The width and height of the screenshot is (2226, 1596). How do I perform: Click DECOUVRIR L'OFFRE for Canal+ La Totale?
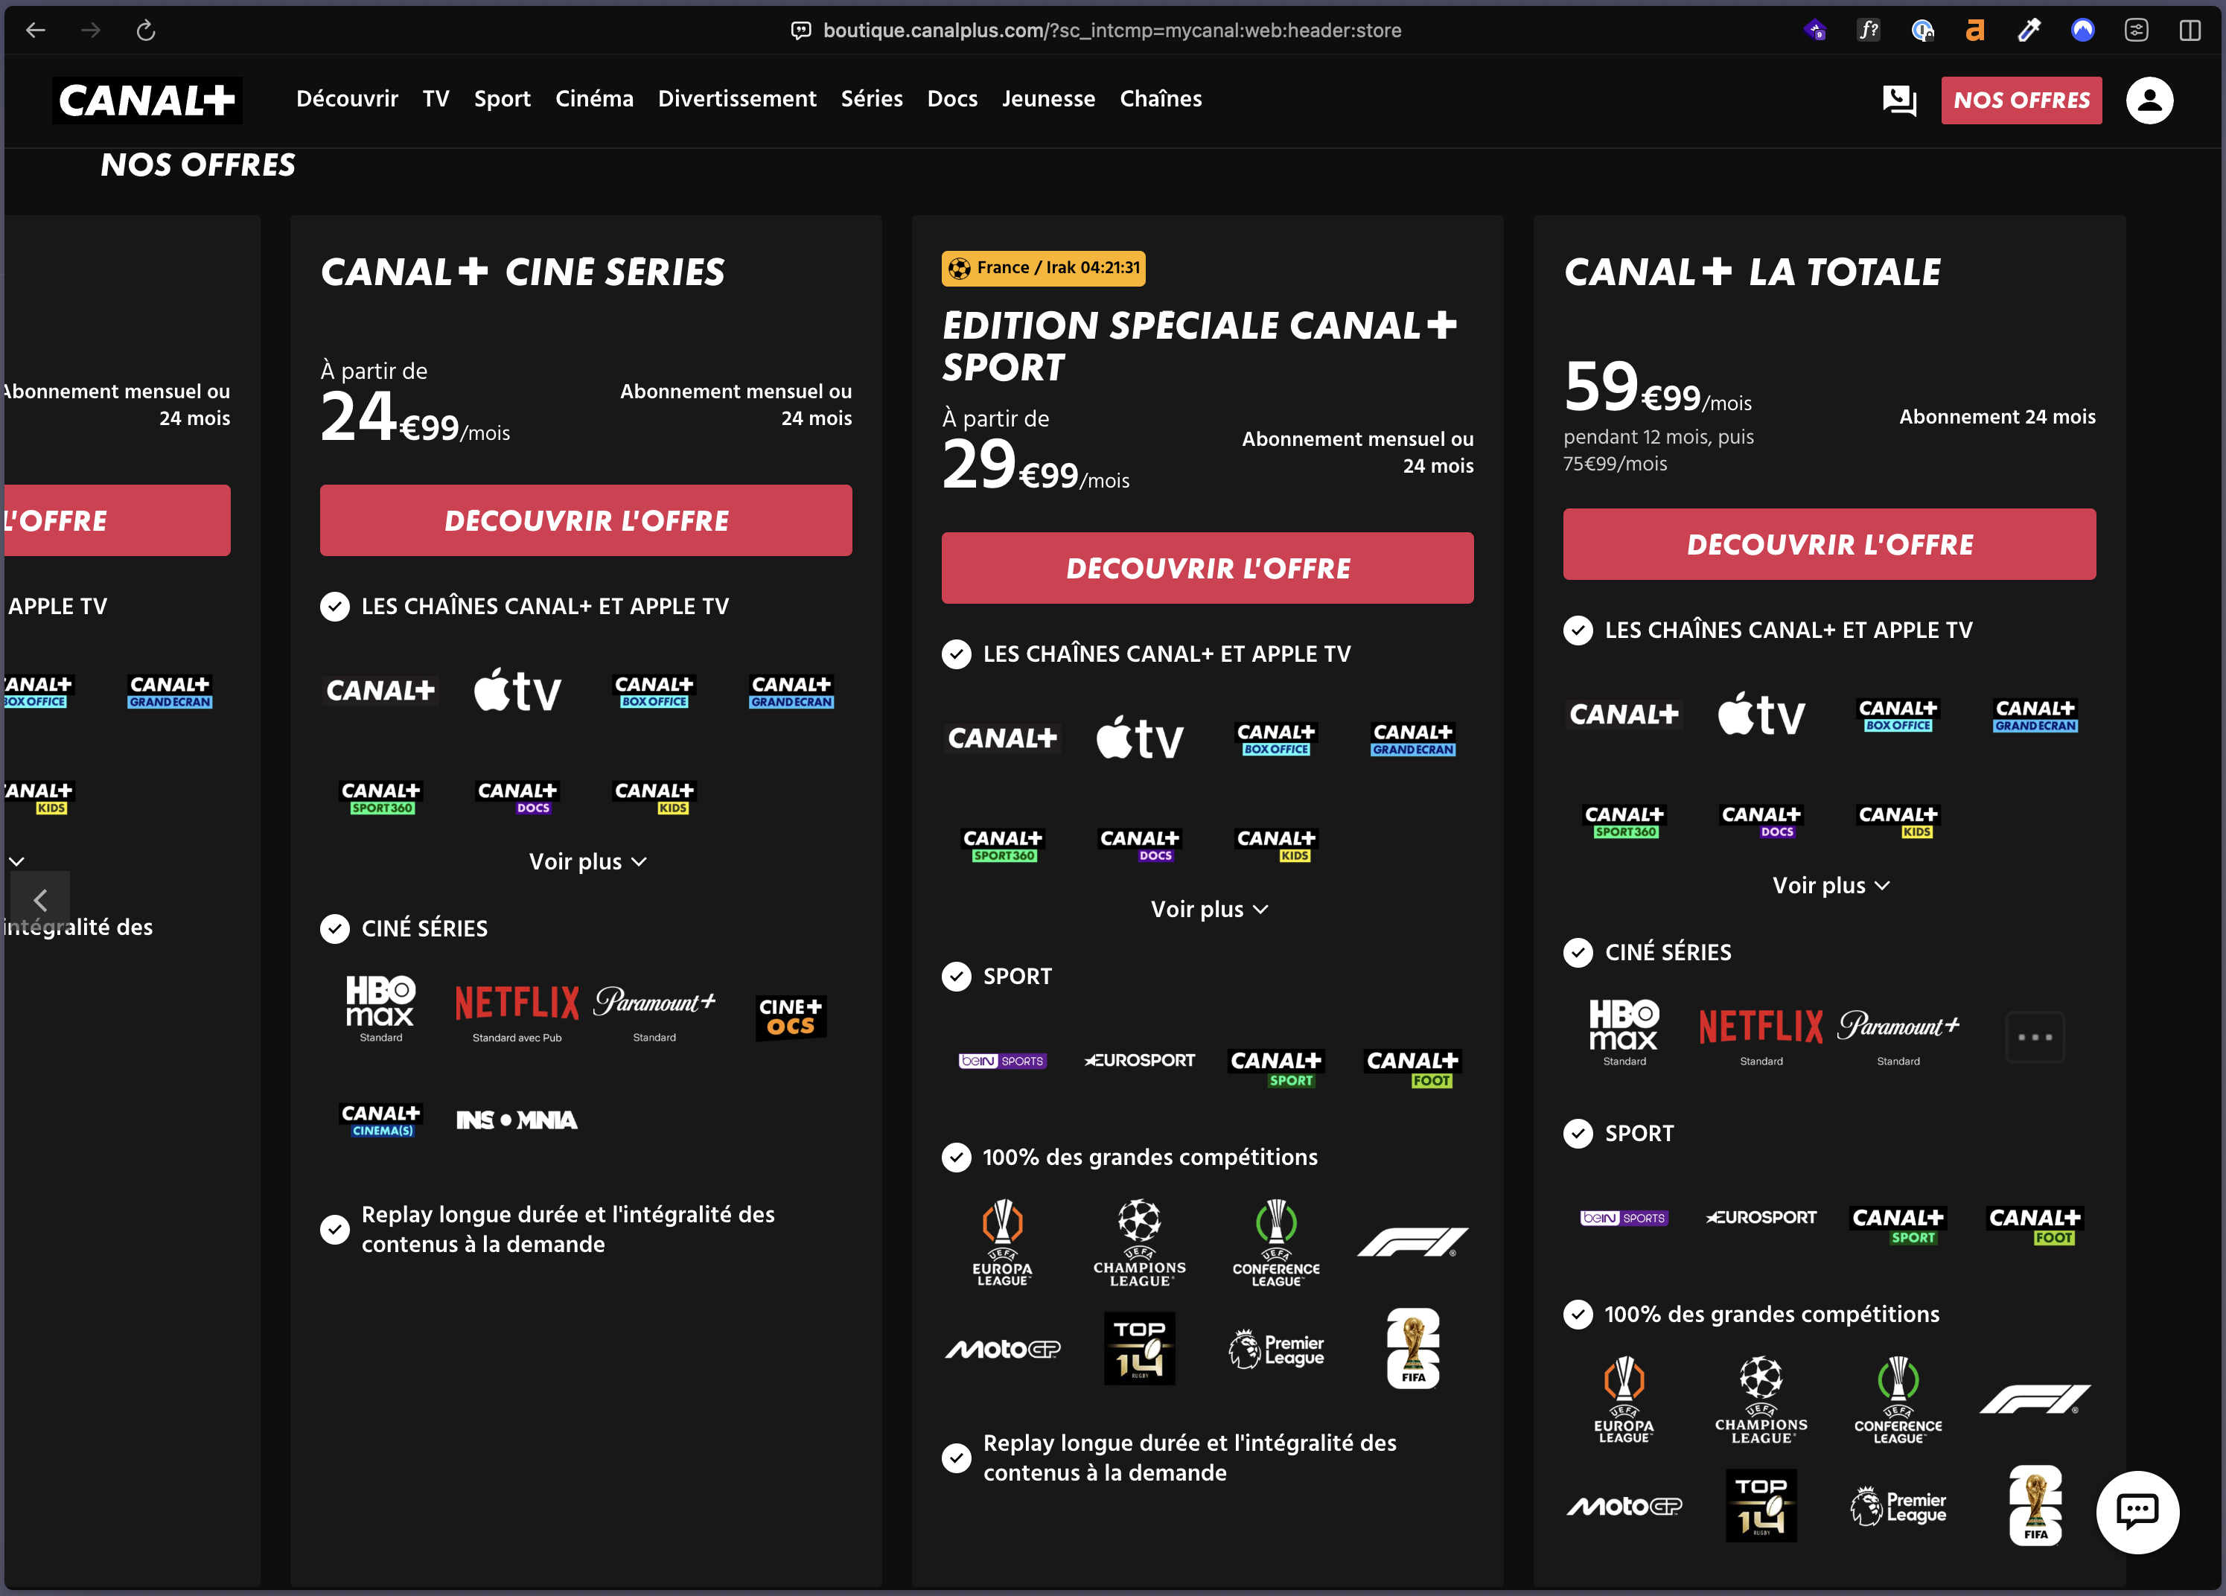[1829, 543]
